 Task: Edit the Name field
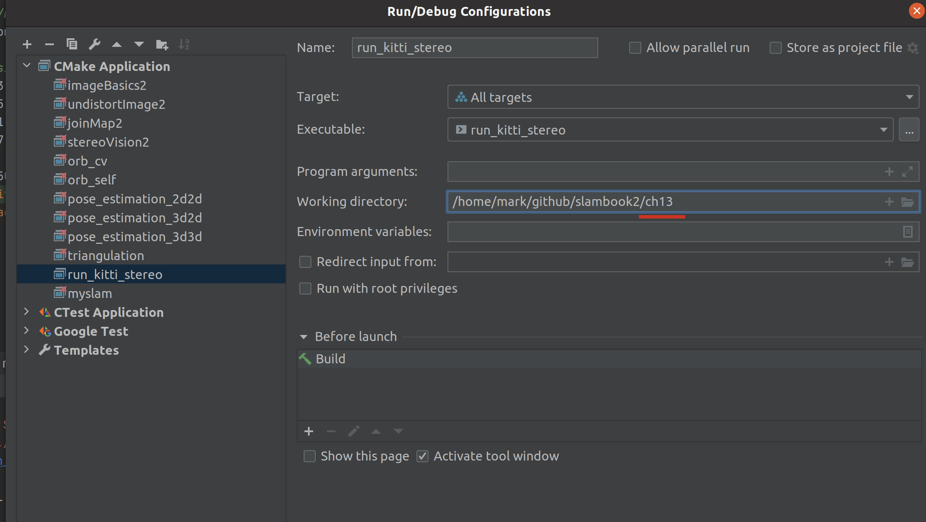pos(475,48)
